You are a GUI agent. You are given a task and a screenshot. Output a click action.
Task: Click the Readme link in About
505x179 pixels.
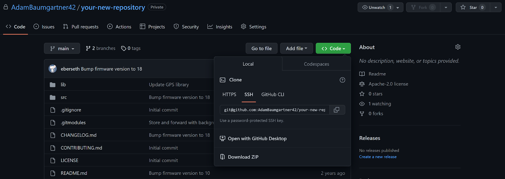377,74
